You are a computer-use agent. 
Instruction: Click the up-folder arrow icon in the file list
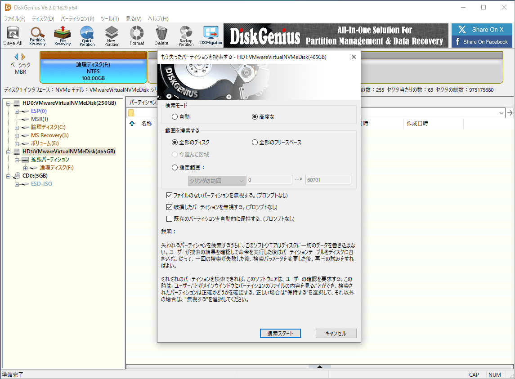coord(132,124)
